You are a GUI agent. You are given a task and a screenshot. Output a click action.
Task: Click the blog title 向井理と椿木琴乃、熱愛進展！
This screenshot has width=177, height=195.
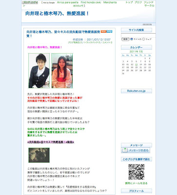click(57, 14)
